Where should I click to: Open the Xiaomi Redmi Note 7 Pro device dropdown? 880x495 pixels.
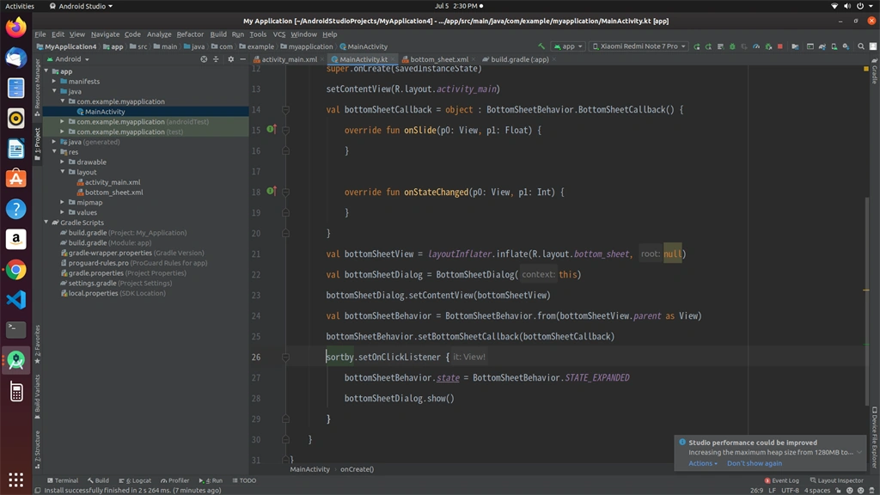click(x=639, y=46)
